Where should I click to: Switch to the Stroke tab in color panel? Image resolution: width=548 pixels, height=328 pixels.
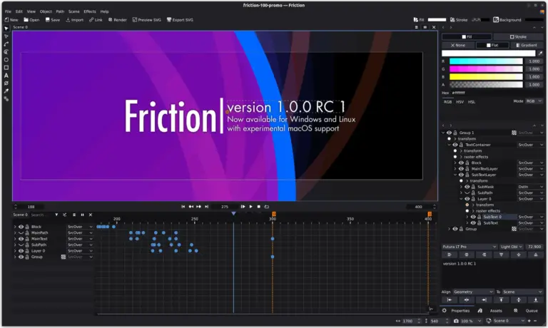tap(518, 36)
